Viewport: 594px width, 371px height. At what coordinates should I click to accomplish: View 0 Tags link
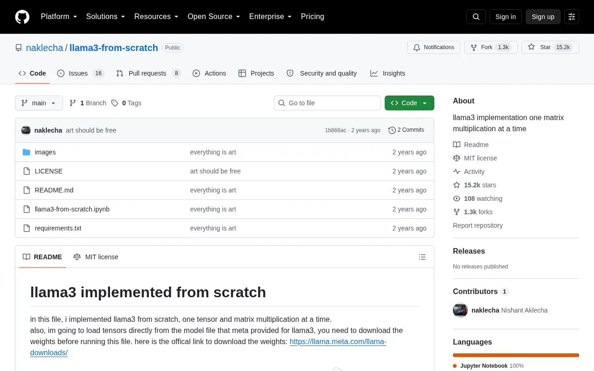click(126, 103)
